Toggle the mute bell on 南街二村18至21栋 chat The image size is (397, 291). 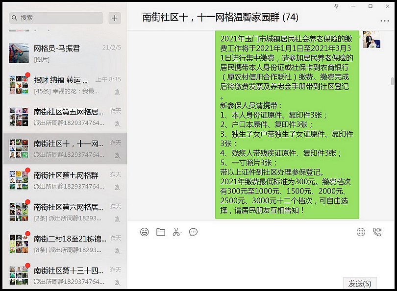118,249
